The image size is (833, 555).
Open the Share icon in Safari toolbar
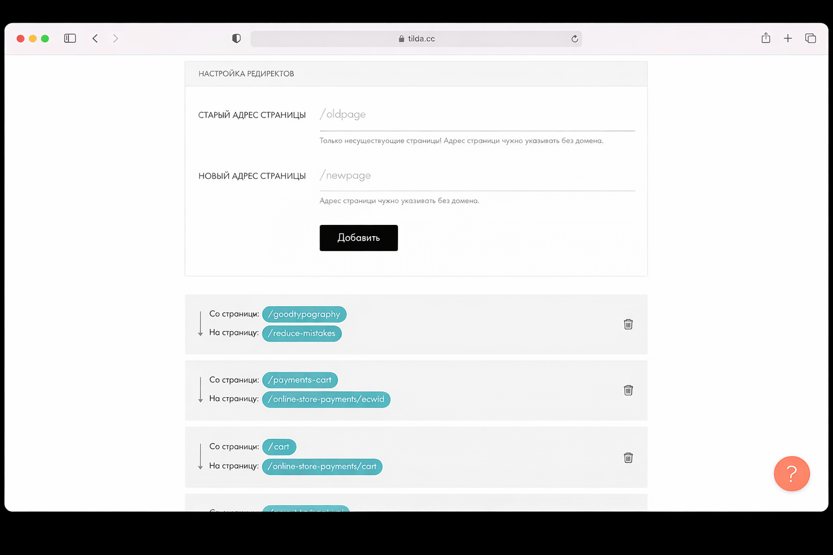click(x=766, y=38)
